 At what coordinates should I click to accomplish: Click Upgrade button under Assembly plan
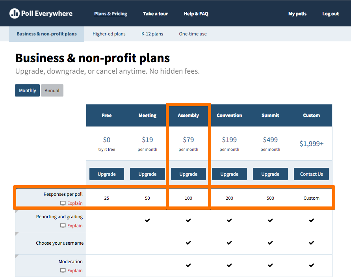click(188, 174)
